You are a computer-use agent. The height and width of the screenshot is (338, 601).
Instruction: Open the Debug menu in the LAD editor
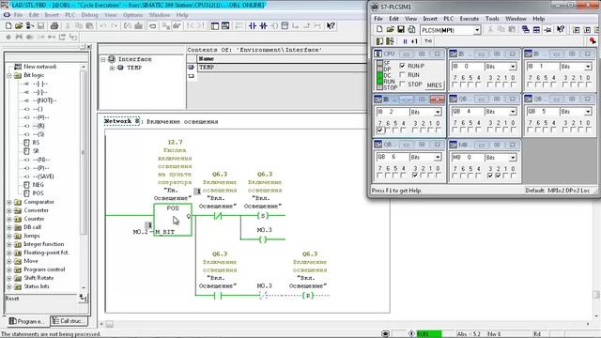tap(90, 15)
